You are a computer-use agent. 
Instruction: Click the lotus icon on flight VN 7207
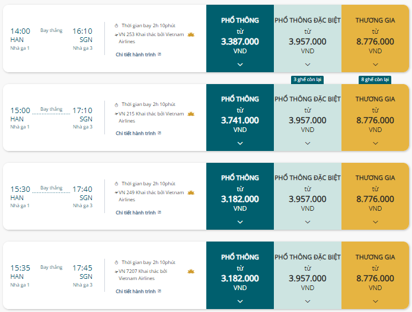point(191,271)
